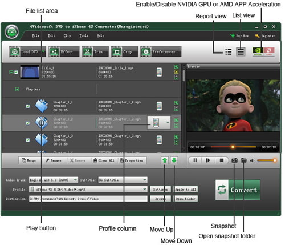
Task: Open the Audio Track dropdown
Action: [54, 180]
